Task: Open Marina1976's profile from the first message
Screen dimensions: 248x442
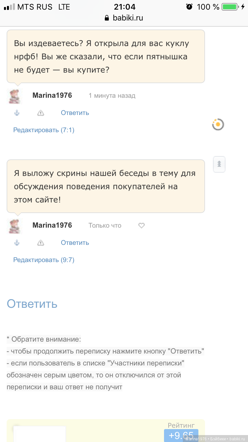Action: click(52, 95)
